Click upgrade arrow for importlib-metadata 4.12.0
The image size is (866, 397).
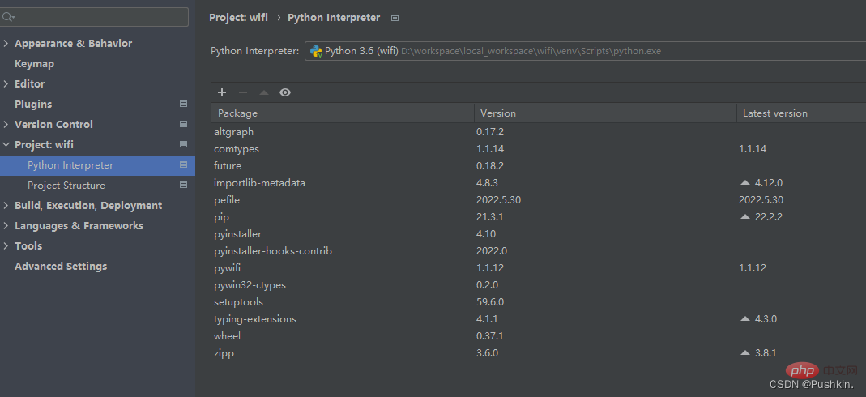coord(745,183)
